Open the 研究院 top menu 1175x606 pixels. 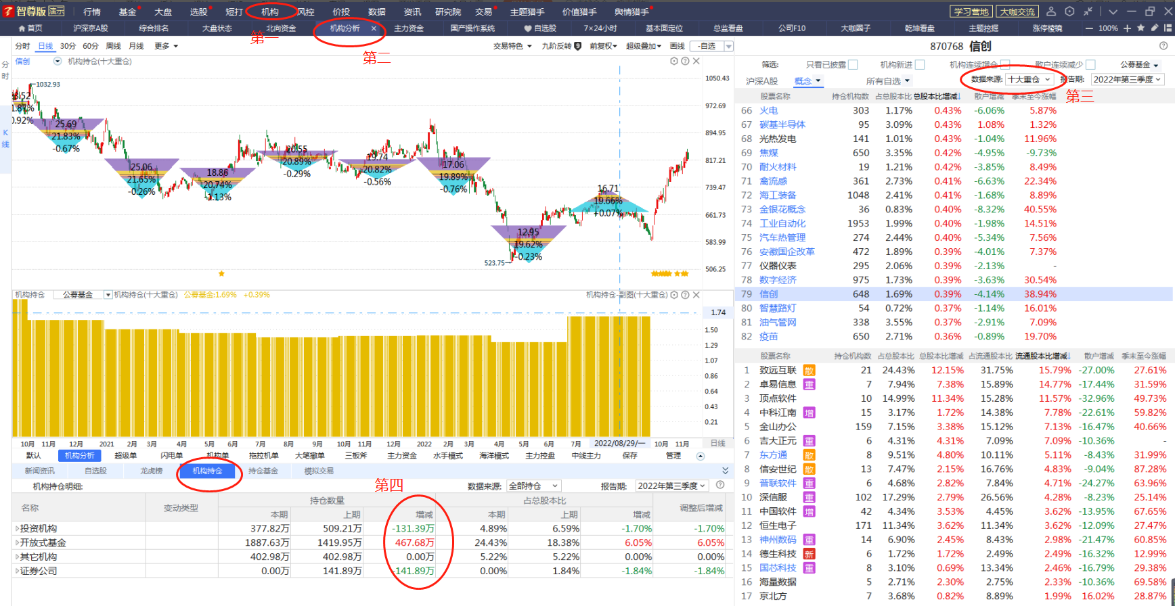point(447,11)
